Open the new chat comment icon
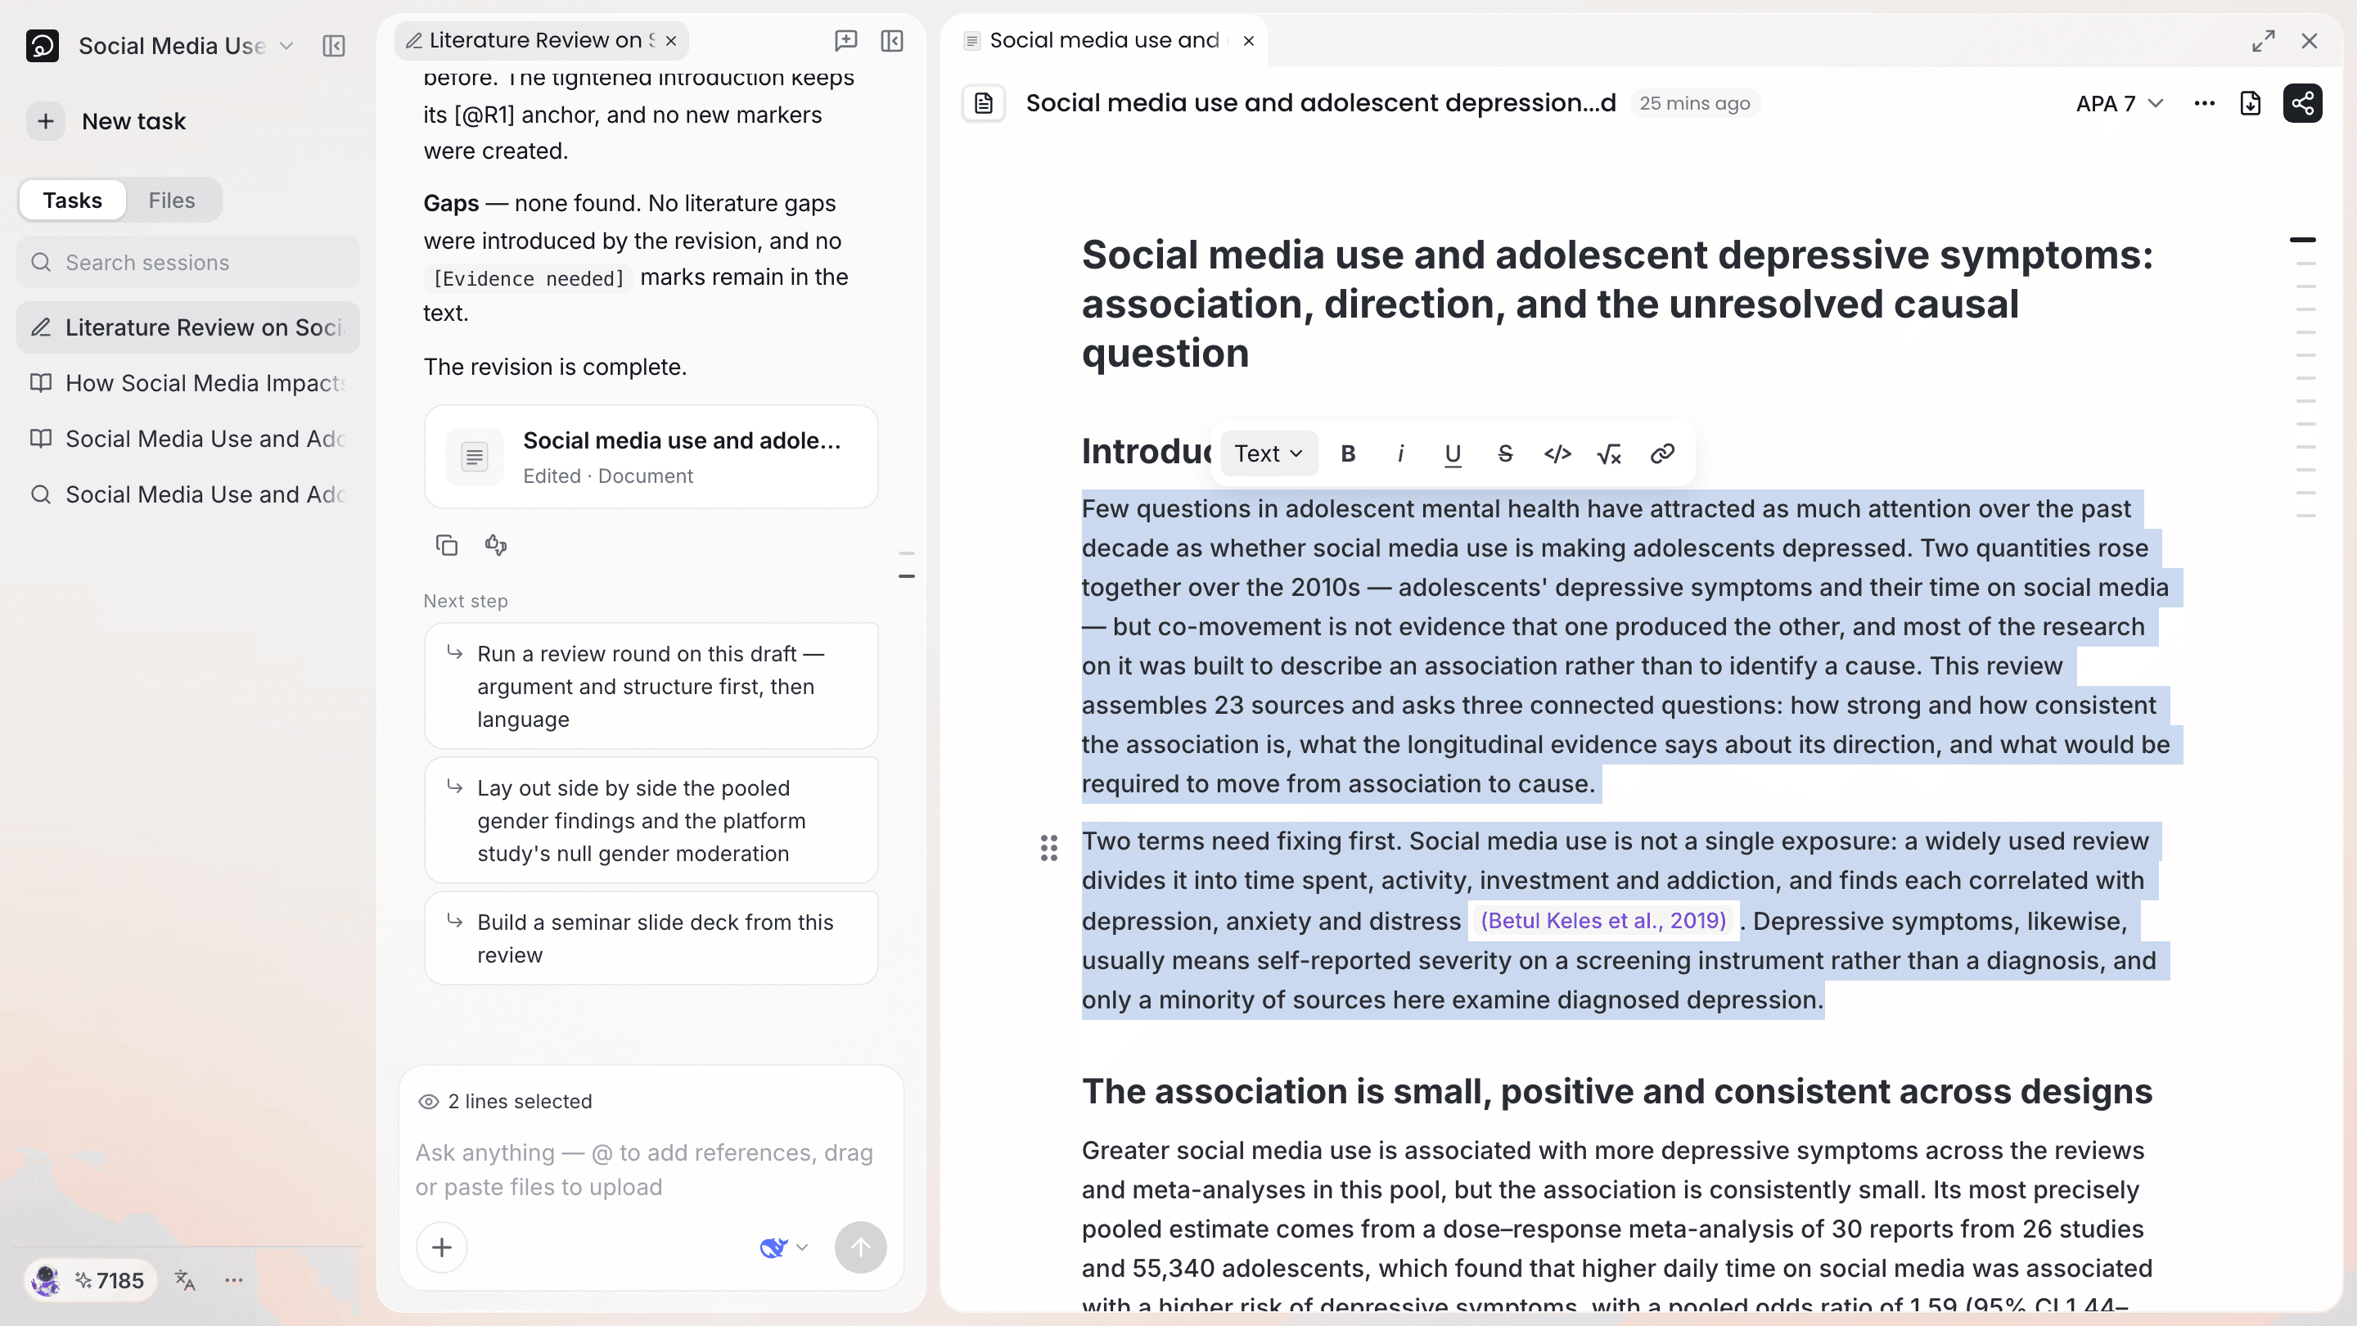Image resolution: width=2357 pixels, height=1326 pixels. (845, 40)
